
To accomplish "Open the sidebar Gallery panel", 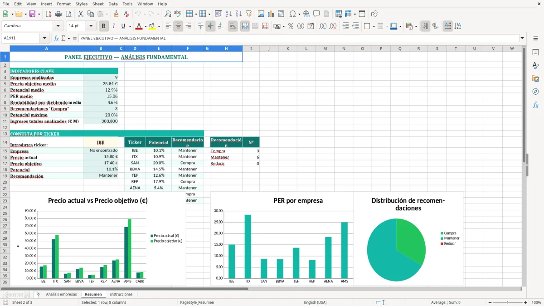I will click(535, 78).
